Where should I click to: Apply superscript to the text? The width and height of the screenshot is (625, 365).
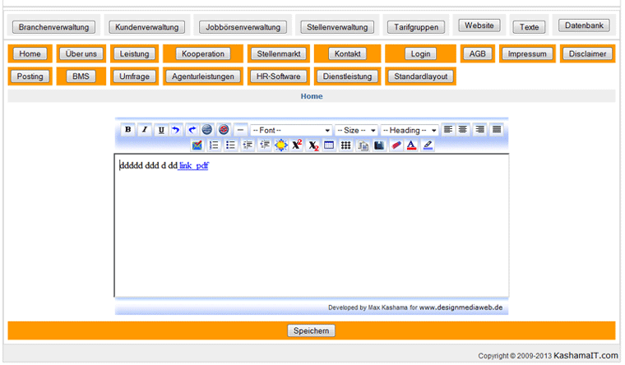tap(297, 146)
